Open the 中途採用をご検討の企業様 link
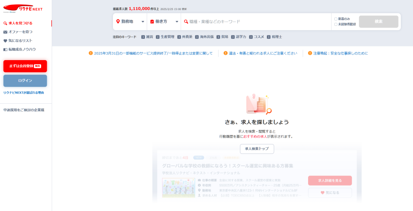413x211 pixels. pyautogui.click(x=24, y=110)
